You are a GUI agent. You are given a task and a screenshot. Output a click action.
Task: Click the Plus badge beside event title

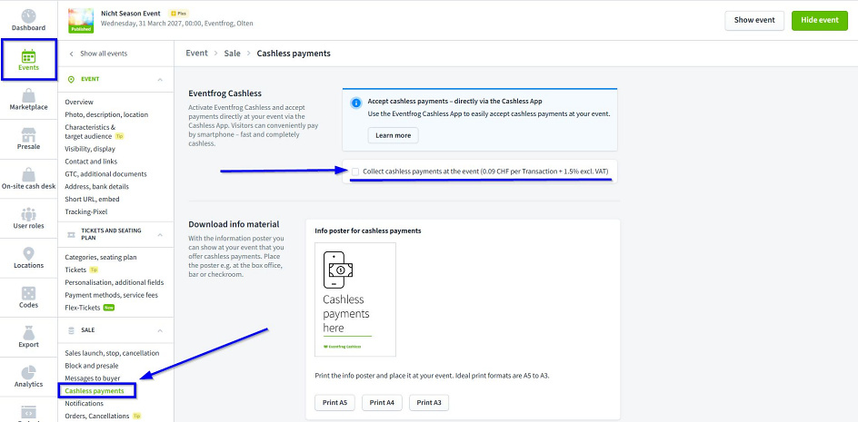tap(178, 13)
